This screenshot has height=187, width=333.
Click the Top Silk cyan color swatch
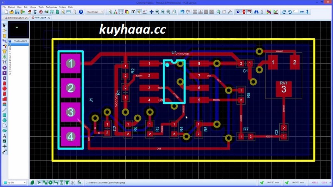coord(5,182)
